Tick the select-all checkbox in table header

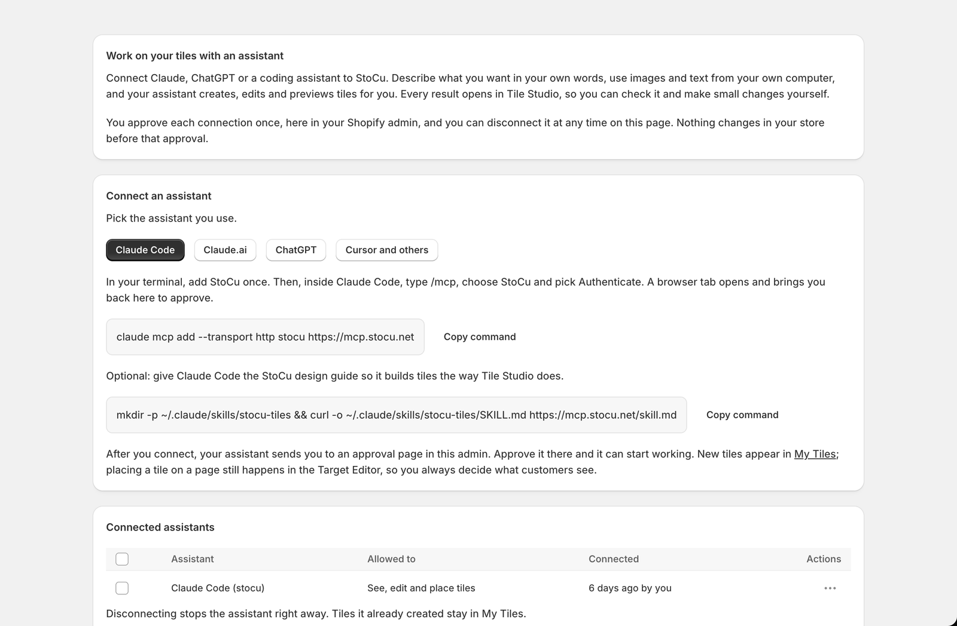coord(122,559)
